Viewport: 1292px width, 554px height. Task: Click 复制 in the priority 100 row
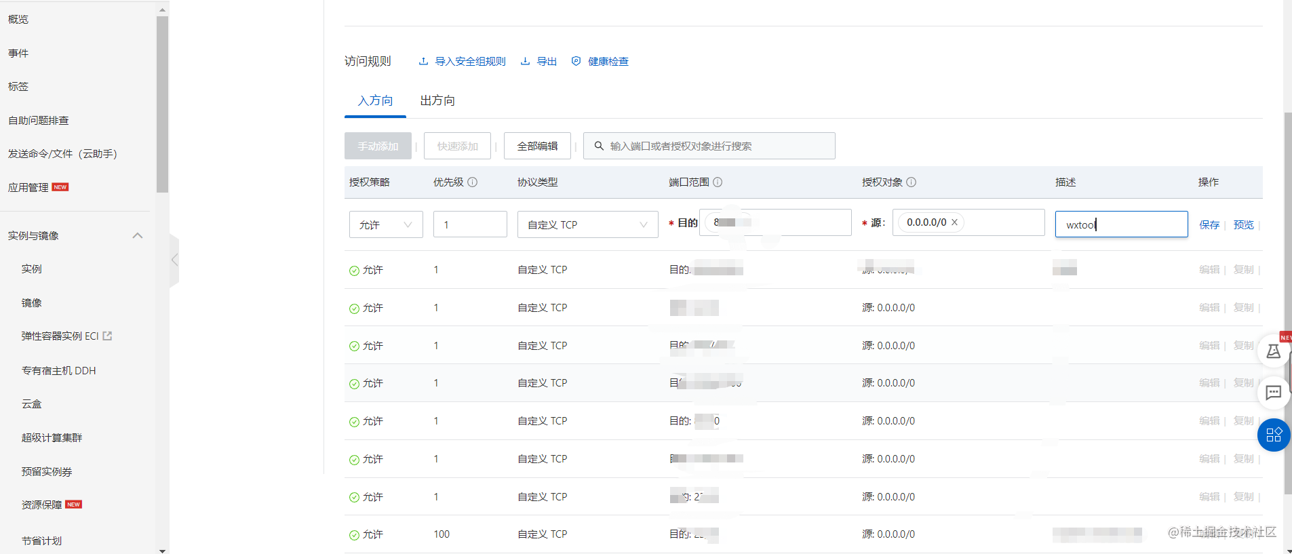coord(1243,534)
